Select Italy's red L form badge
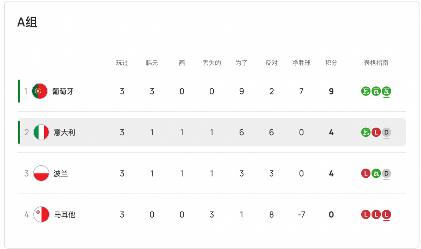Image resolution: width=421 pixels, height=249 pixels. pyautogui.click(x=376, y=133)
